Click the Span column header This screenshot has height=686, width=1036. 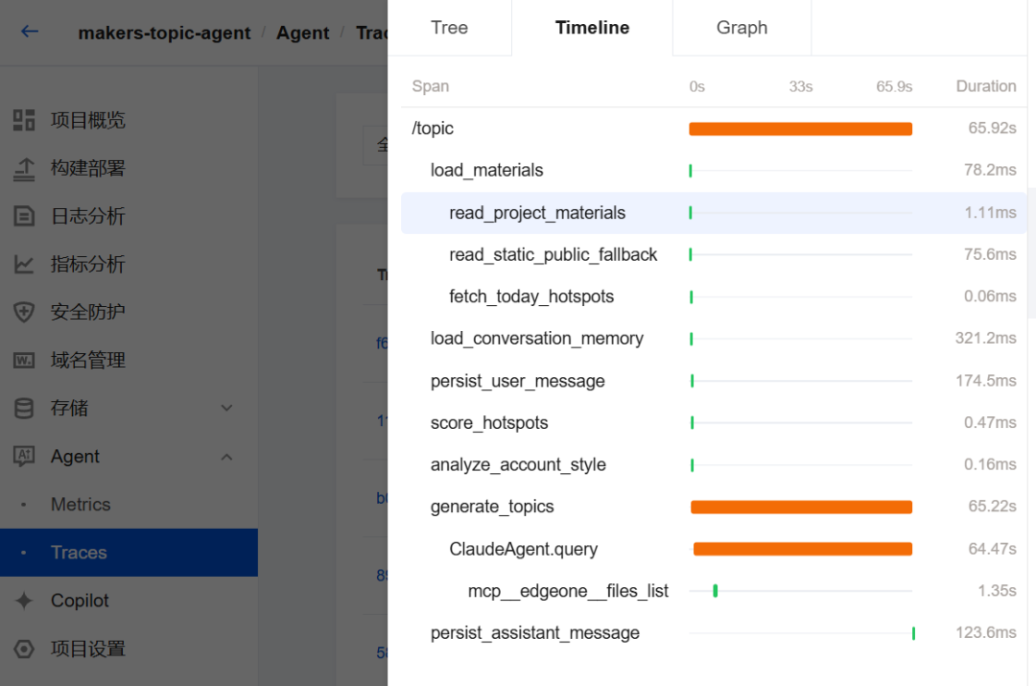coord(430,86)
